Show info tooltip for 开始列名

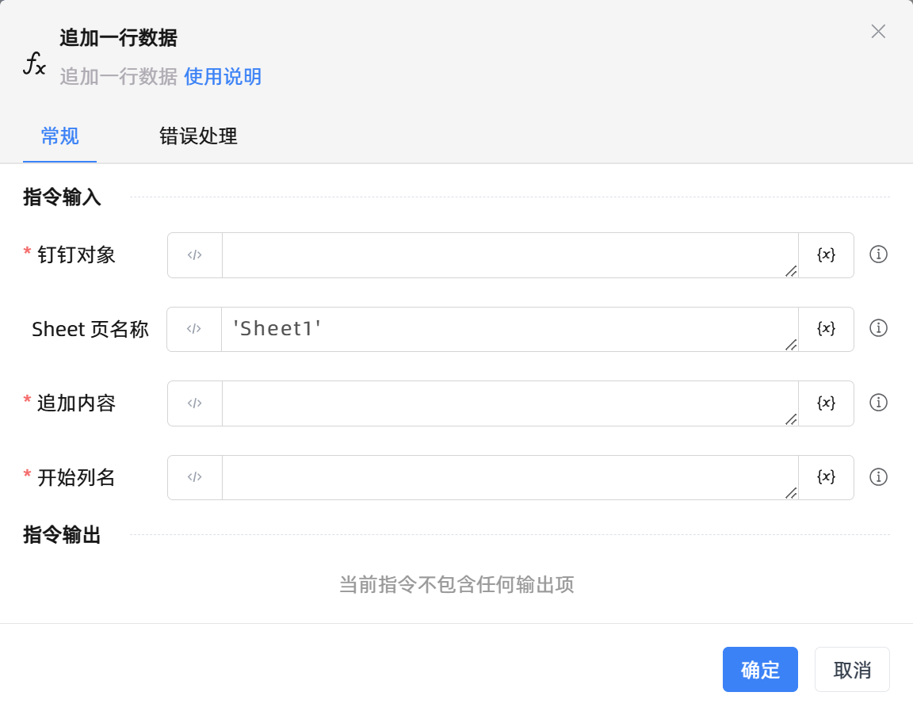878,477
